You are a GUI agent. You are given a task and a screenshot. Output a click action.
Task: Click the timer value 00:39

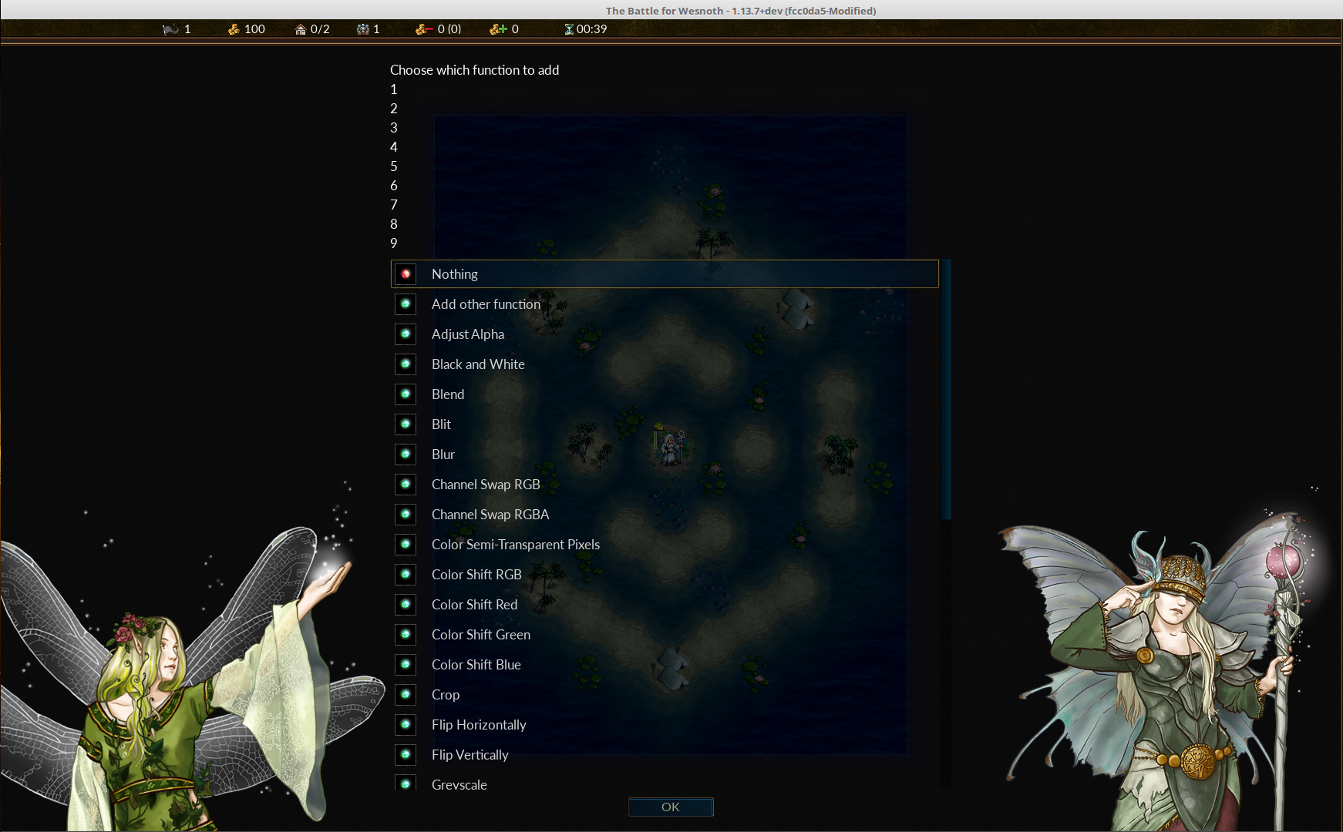pos(592,29)
